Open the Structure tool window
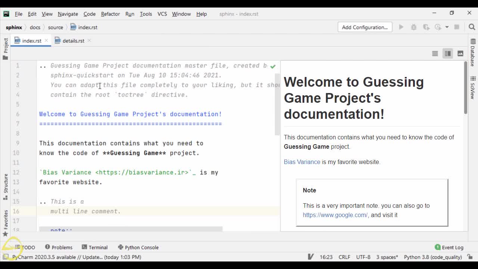The width and height of the screenshot is (478, 269). click(x=5, y=186)
